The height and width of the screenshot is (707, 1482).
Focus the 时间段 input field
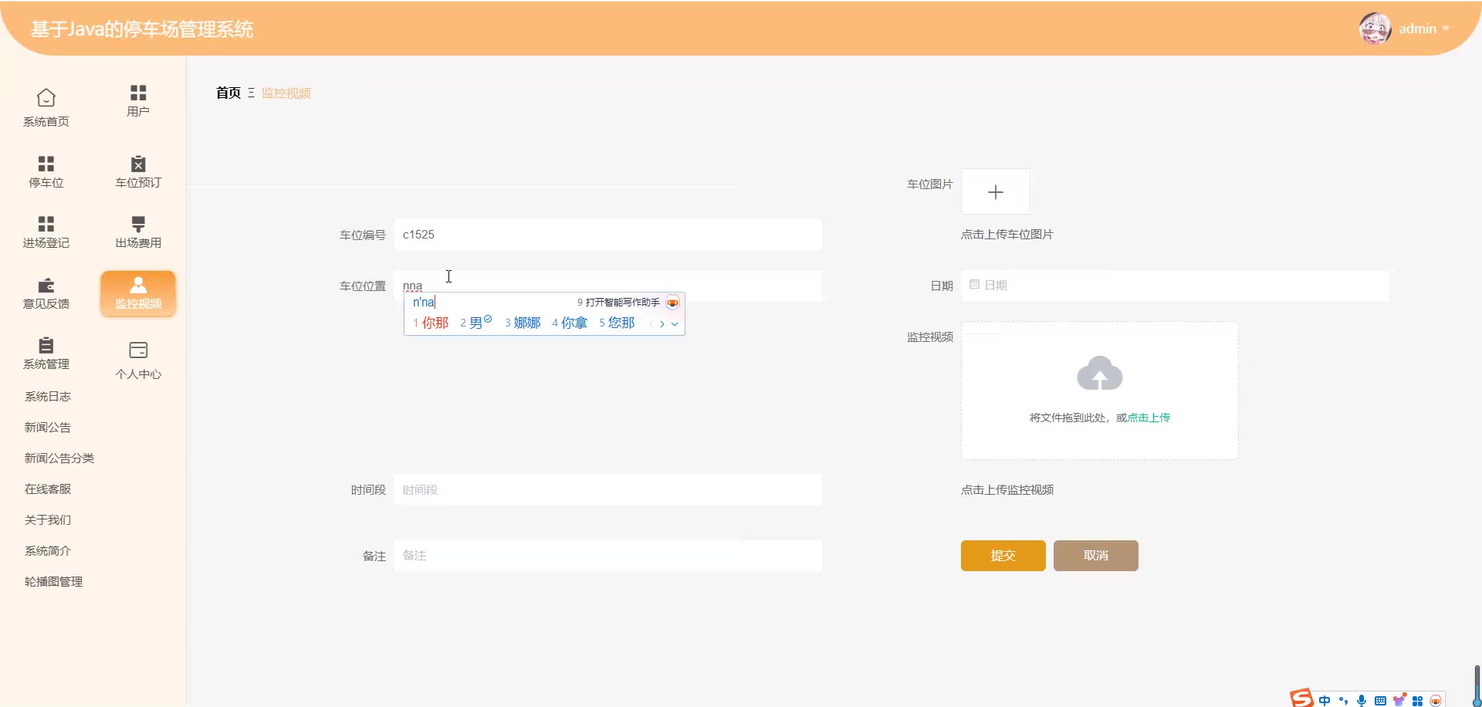pyautogui.click(x=607, y=490)
